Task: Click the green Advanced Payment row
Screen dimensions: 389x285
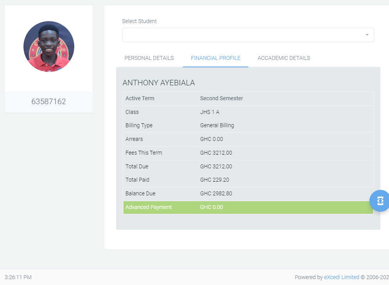Action: pos(248,207)
